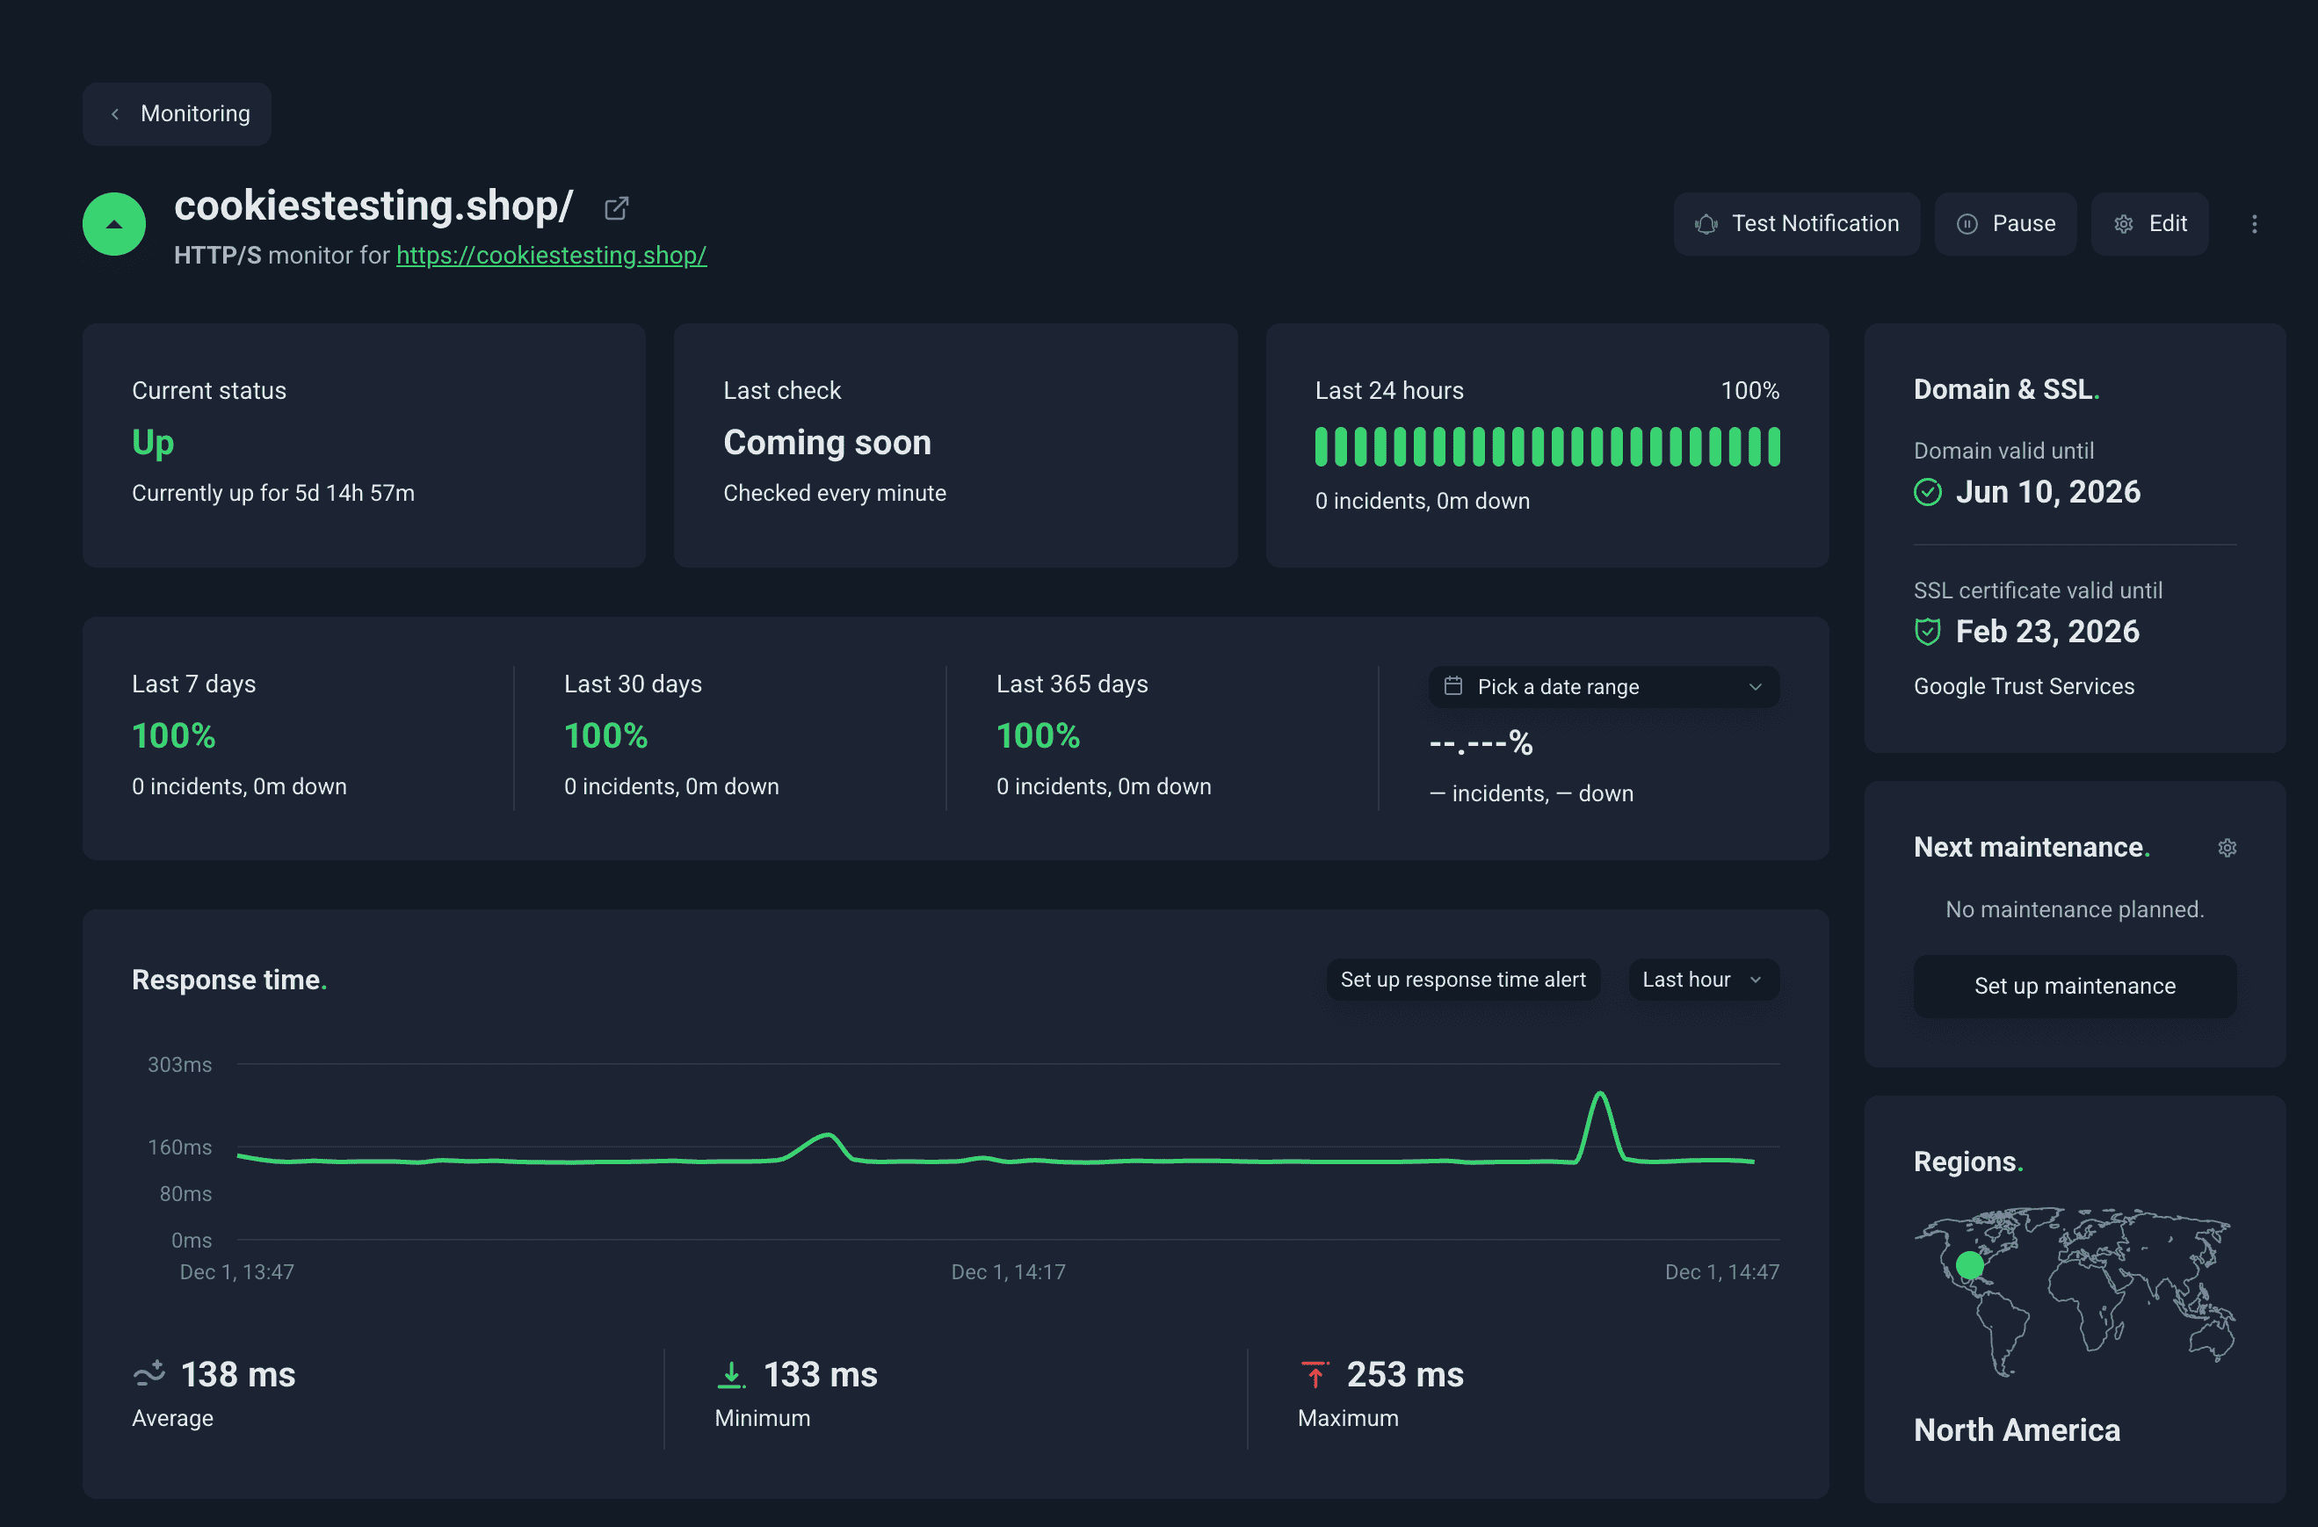Click the pause icon next to Pause label
2318x1527 pixels.
pyautogui.click(x=1967, y=223)
